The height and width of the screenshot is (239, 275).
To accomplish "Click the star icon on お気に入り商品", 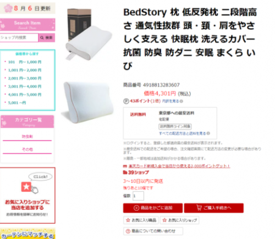I will 128,220.
